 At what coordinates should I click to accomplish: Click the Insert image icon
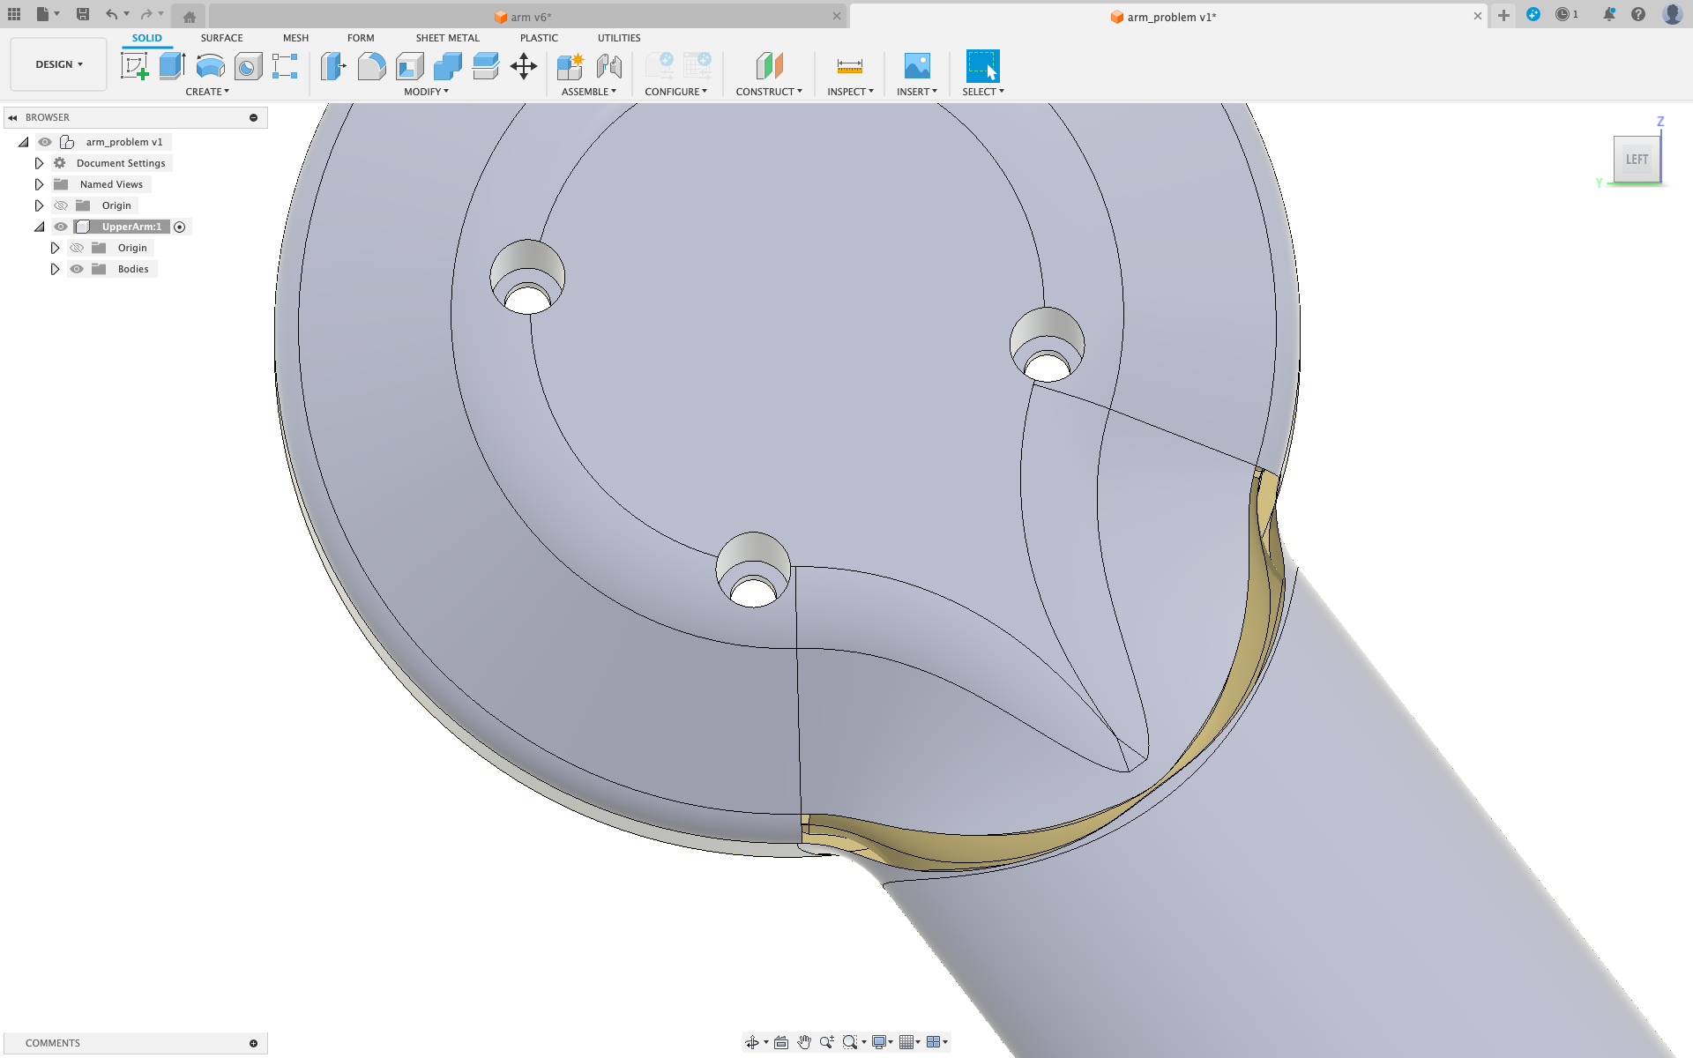[916, 66]
